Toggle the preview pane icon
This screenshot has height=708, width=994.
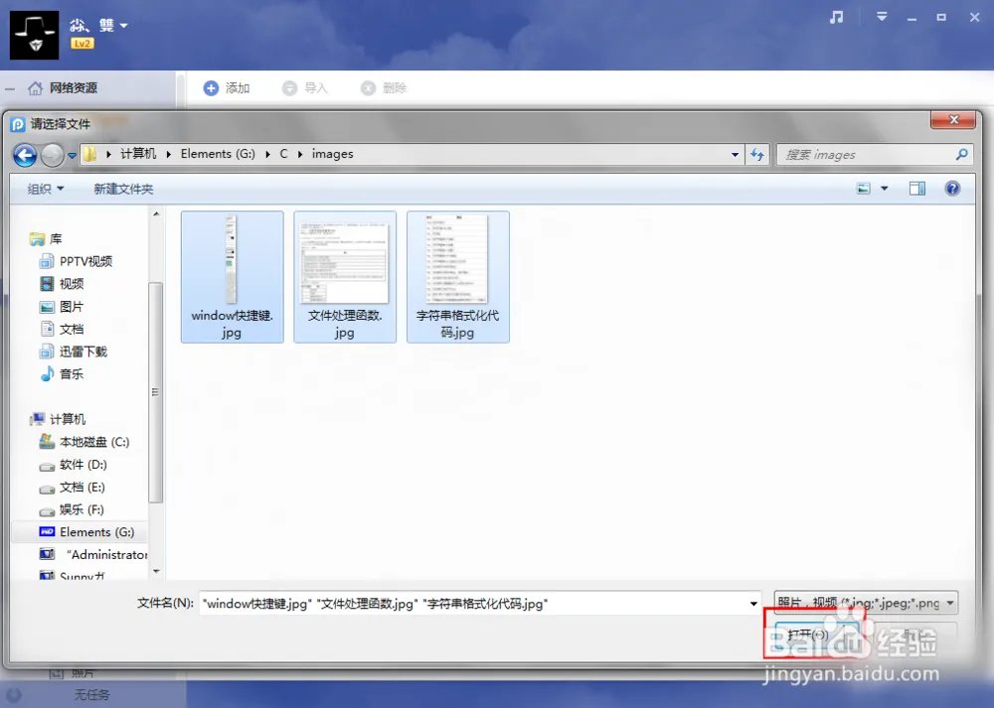[x=917, y=189]
